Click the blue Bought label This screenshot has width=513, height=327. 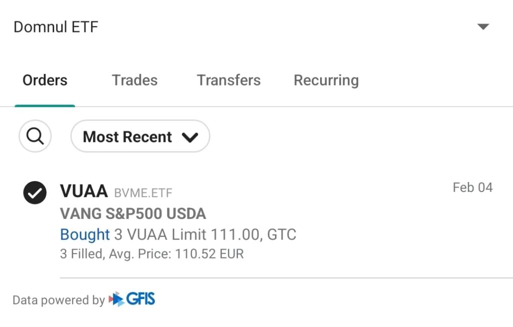[x=85, y=234]
